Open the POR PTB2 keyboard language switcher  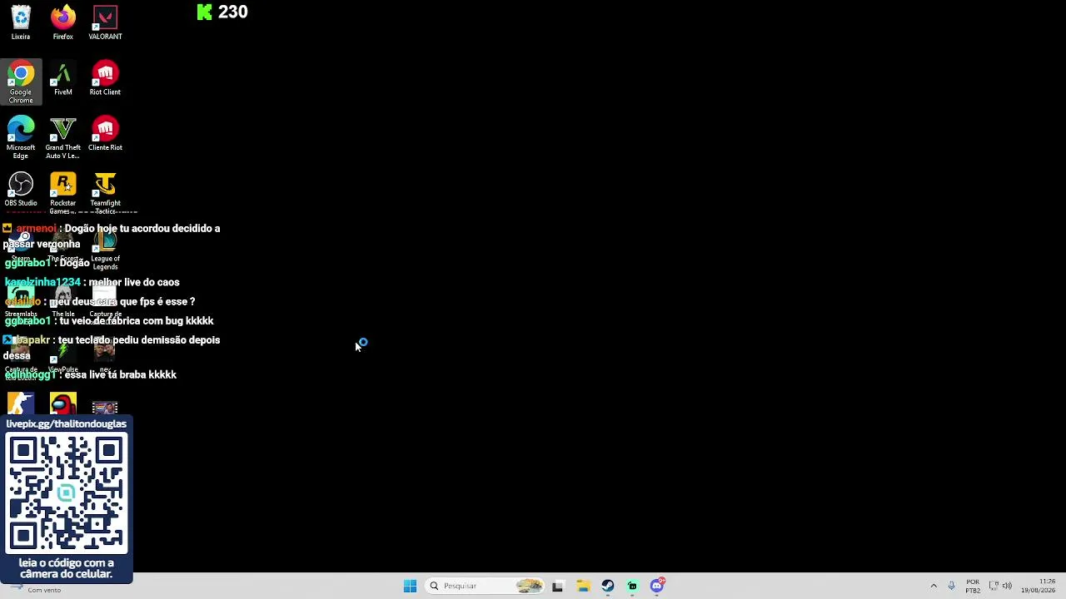[973, 587]
